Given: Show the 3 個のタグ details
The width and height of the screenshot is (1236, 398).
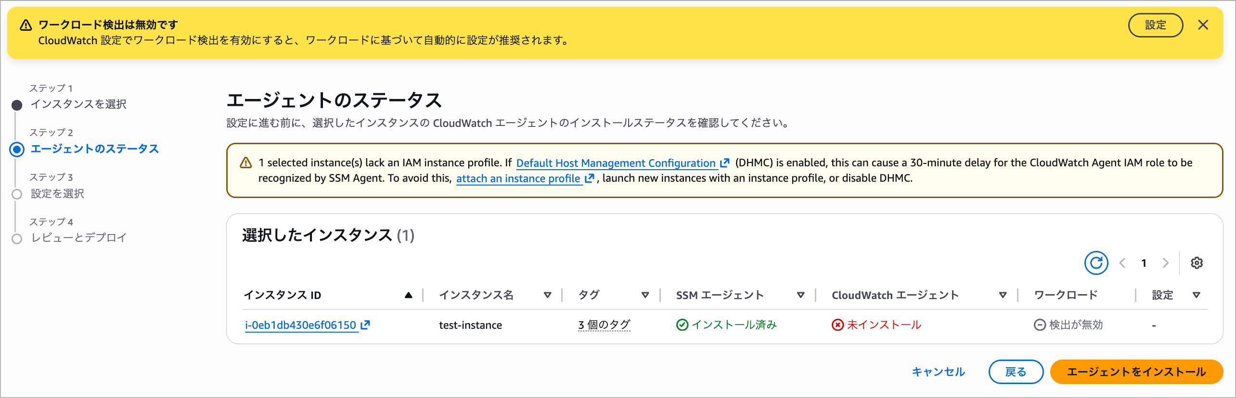Looking at the screenshot, I should (x=604, y=325).
